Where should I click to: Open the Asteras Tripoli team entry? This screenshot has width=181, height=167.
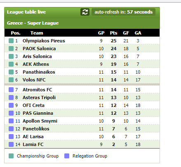click(82, 97)
